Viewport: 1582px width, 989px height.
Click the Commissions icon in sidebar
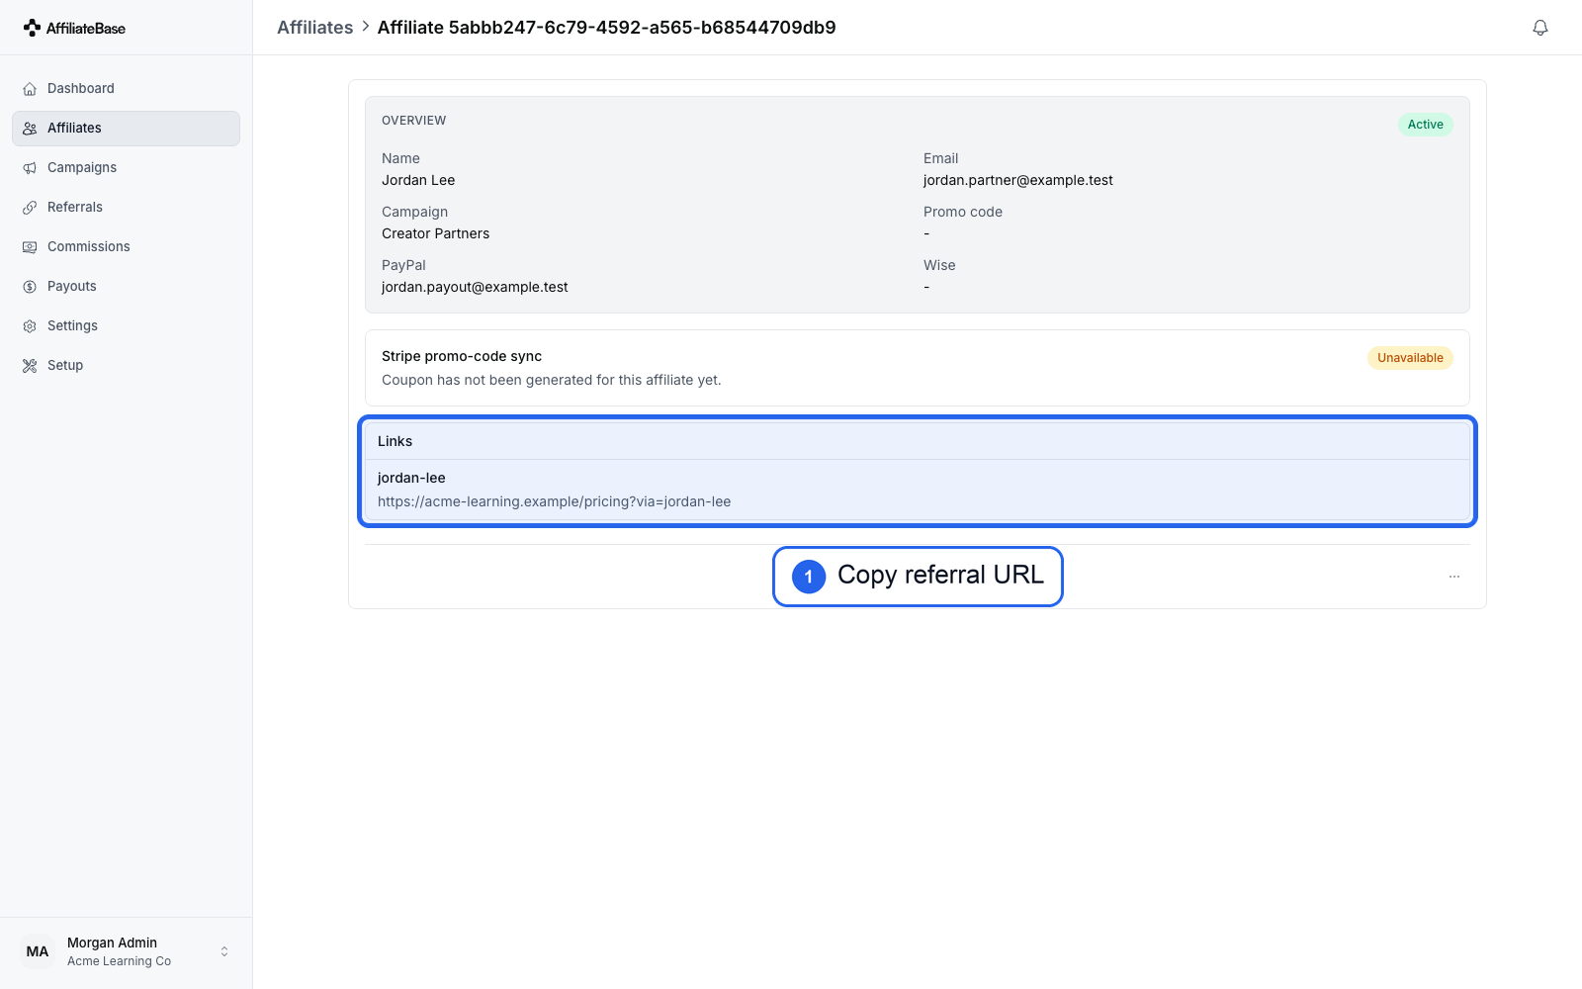(30, 247)
